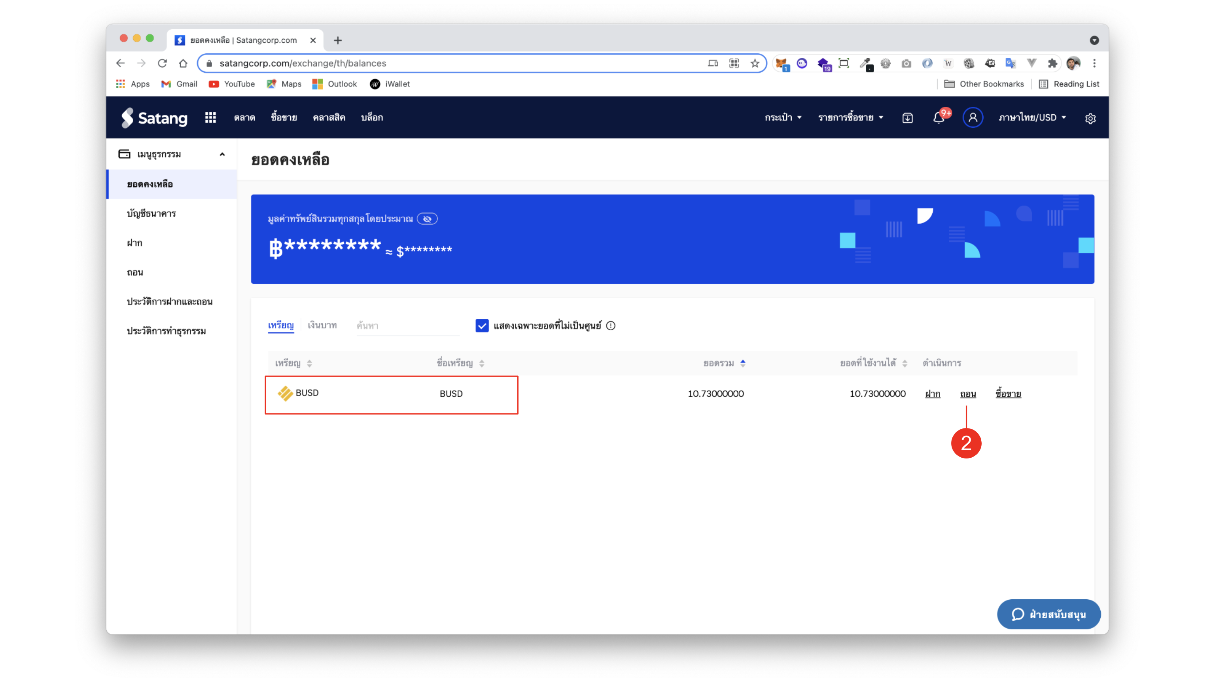Open the download icon in navbar
The height and width of the screenshot is (682, 1215).
coord(907,118)
